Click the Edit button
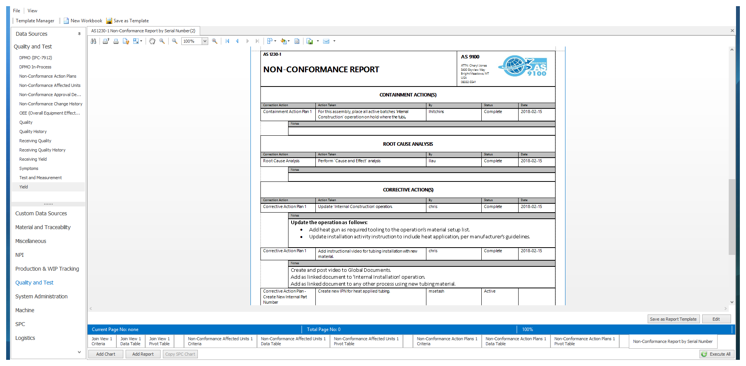The height and width of the screenshot is (366, 746). [716, 319]
